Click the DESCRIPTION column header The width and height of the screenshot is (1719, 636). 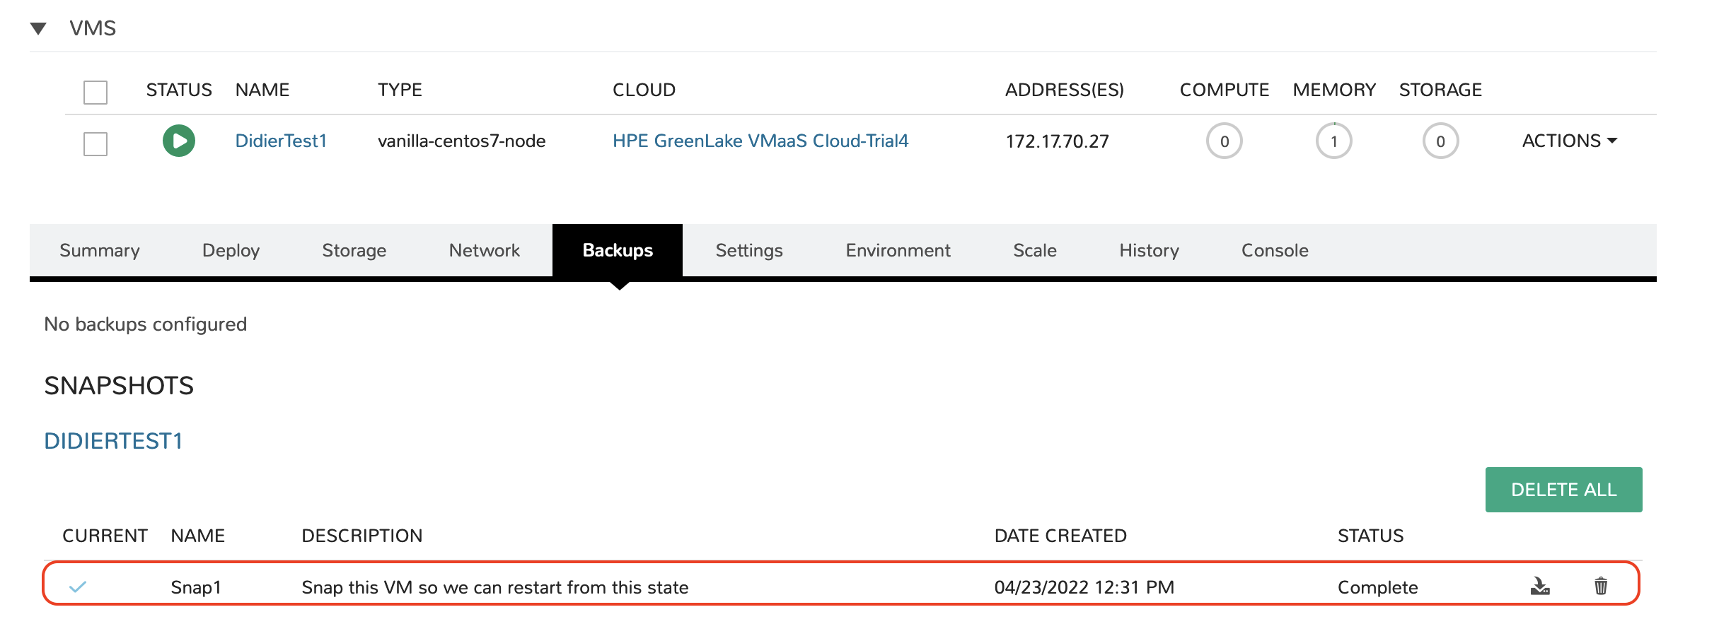[362, 536]
